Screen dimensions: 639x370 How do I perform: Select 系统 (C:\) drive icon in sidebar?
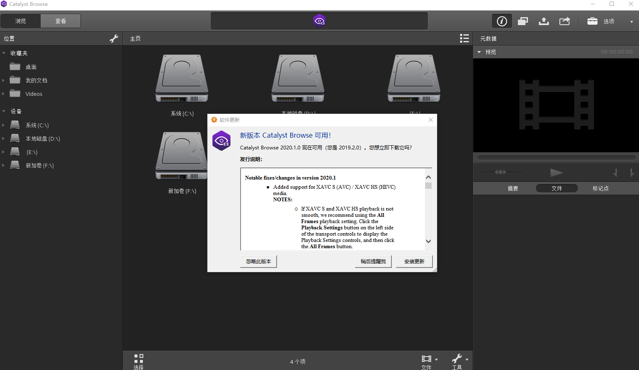point(15,125)
